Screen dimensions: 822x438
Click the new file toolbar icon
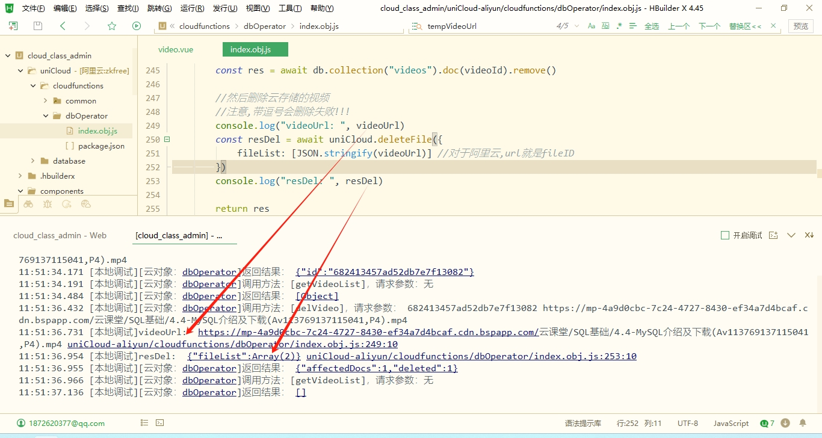13,26
